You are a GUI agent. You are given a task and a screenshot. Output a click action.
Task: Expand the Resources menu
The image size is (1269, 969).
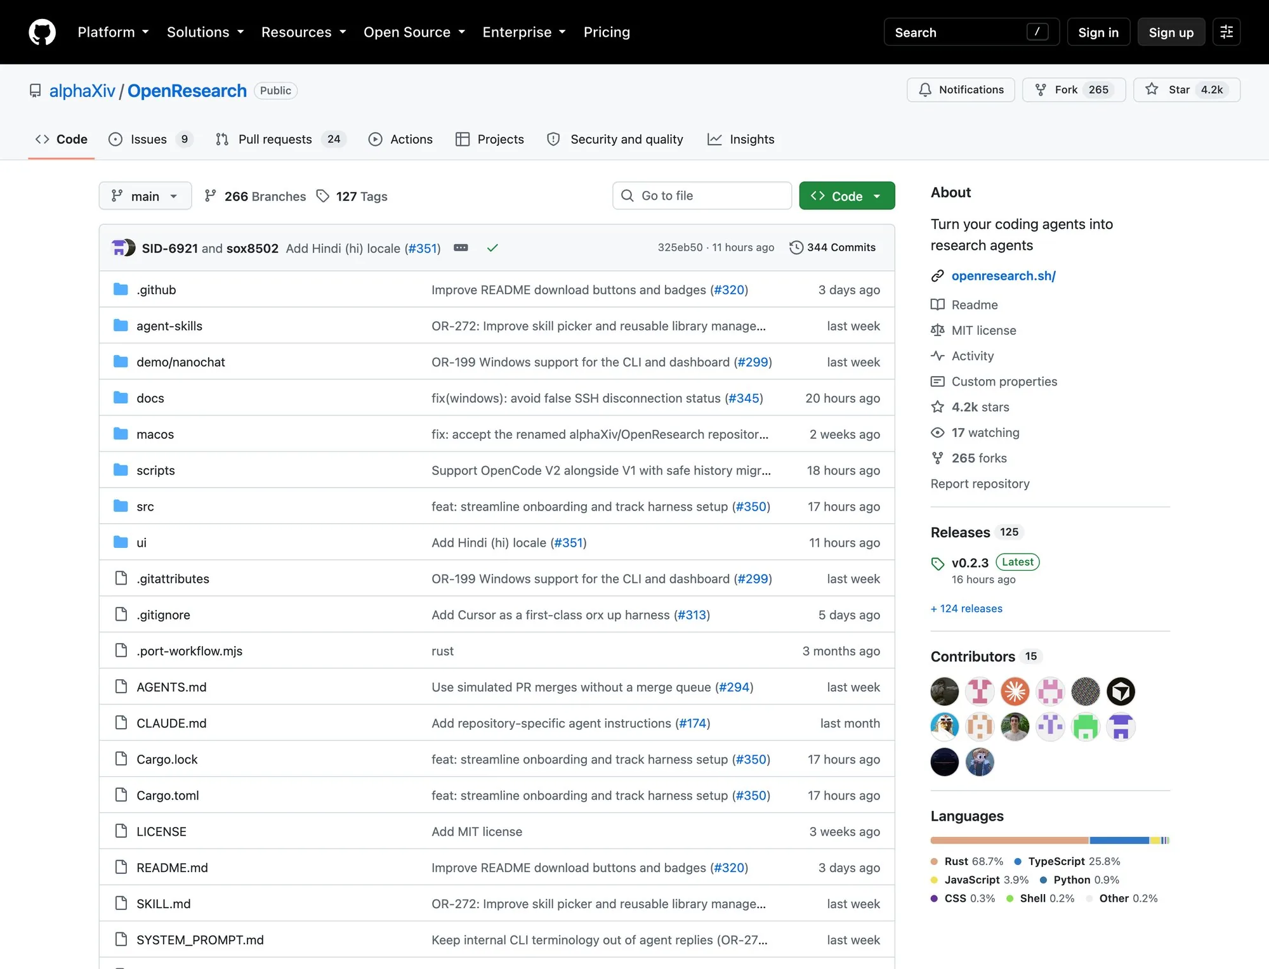pos(303,32)
